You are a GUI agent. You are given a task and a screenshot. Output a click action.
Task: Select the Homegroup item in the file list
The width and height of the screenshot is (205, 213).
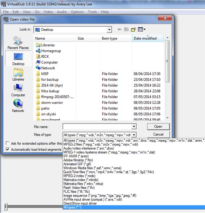[x=48, y=51]
